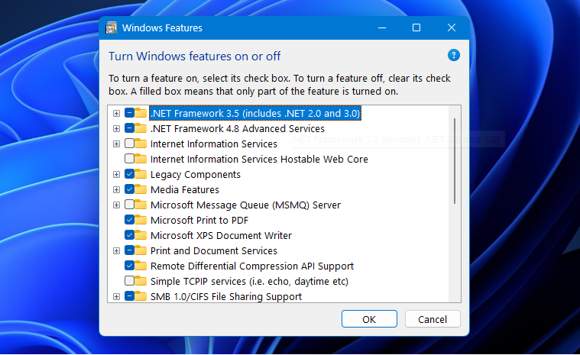Click the folder icon beside Simple TCPIP services
This screenshot has height=355, width=580.
141,281
